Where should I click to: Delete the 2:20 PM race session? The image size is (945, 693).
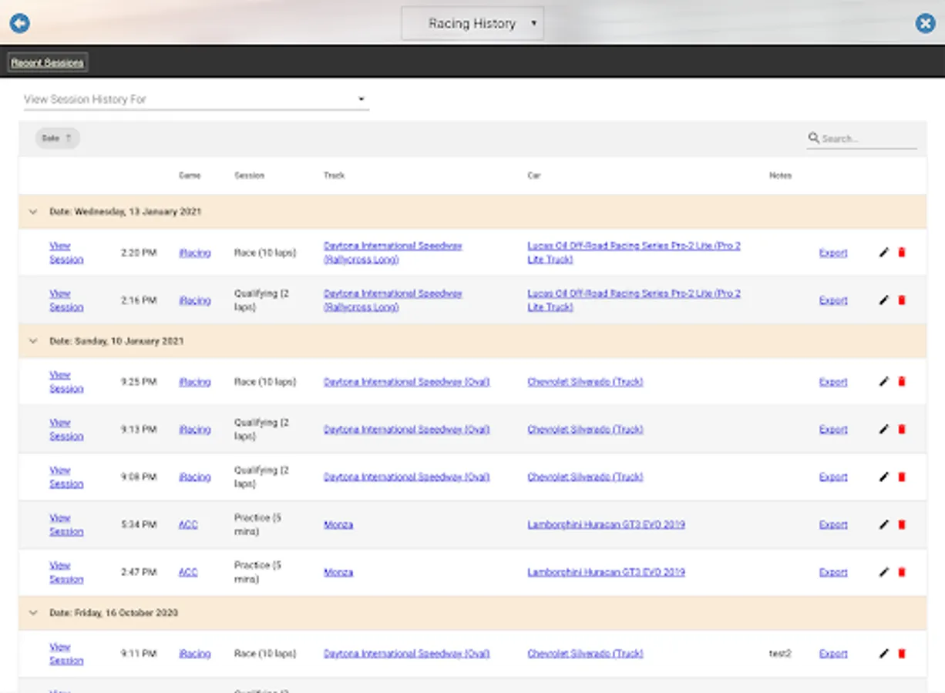tap(902, 253)
